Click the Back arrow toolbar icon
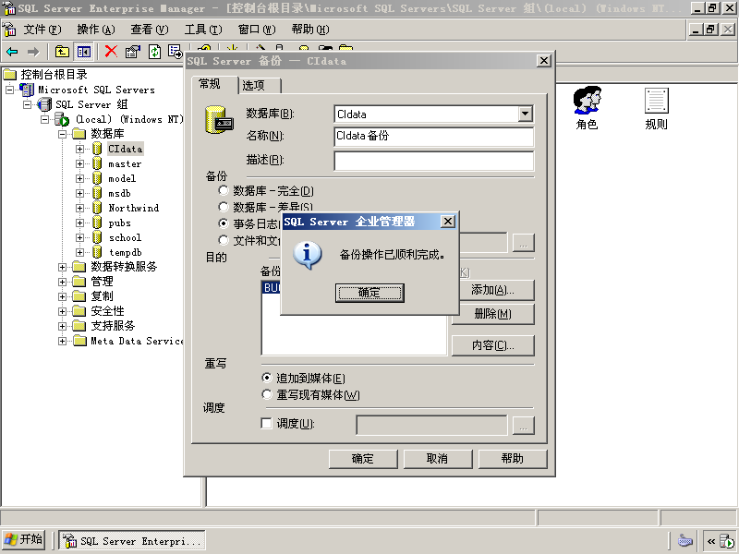This screenshot has width=739, height=554. point(12,52)
